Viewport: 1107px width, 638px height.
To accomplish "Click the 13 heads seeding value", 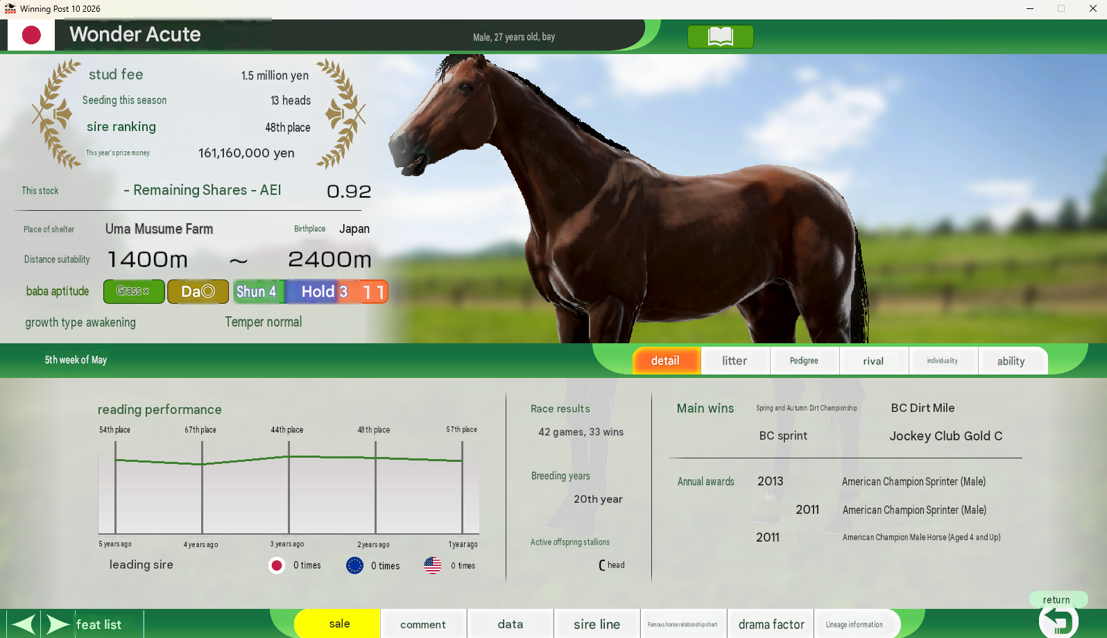I will [291, 101].
